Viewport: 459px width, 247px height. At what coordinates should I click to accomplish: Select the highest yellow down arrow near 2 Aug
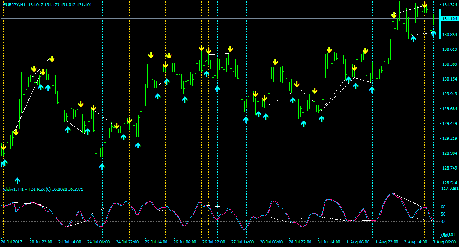click(x=424, y=5)
